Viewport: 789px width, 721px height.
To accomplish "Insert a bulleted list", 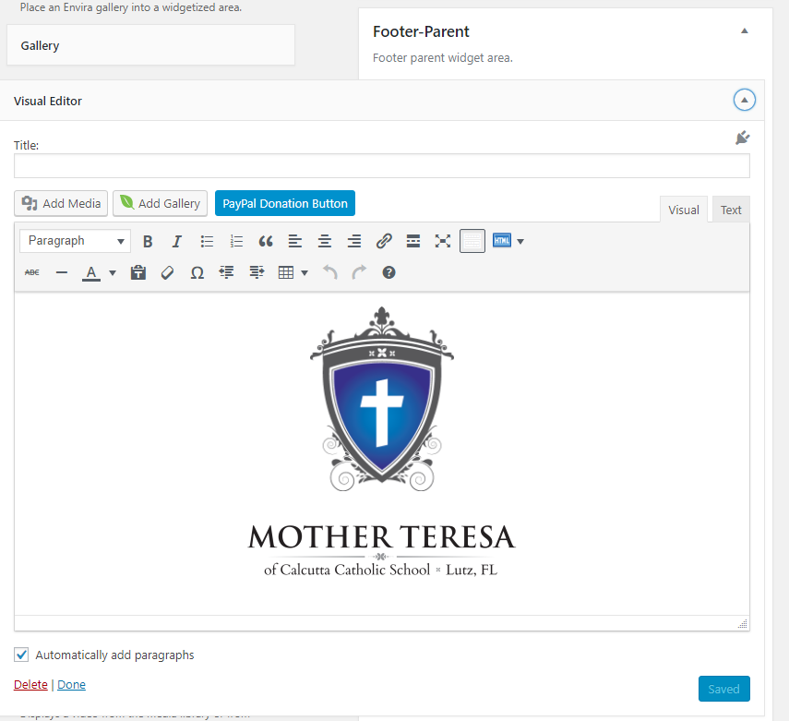I will (x=207, y=241).
